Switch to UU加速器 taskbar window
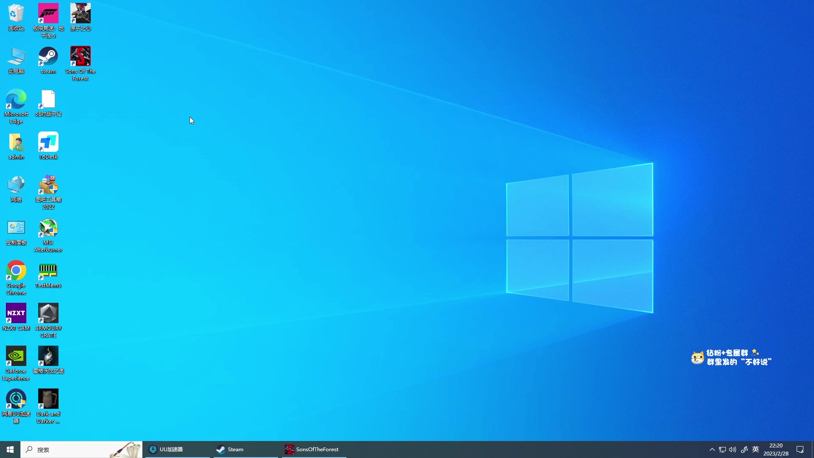Viewport: 814px width, 458px height. tap(177, 450)
